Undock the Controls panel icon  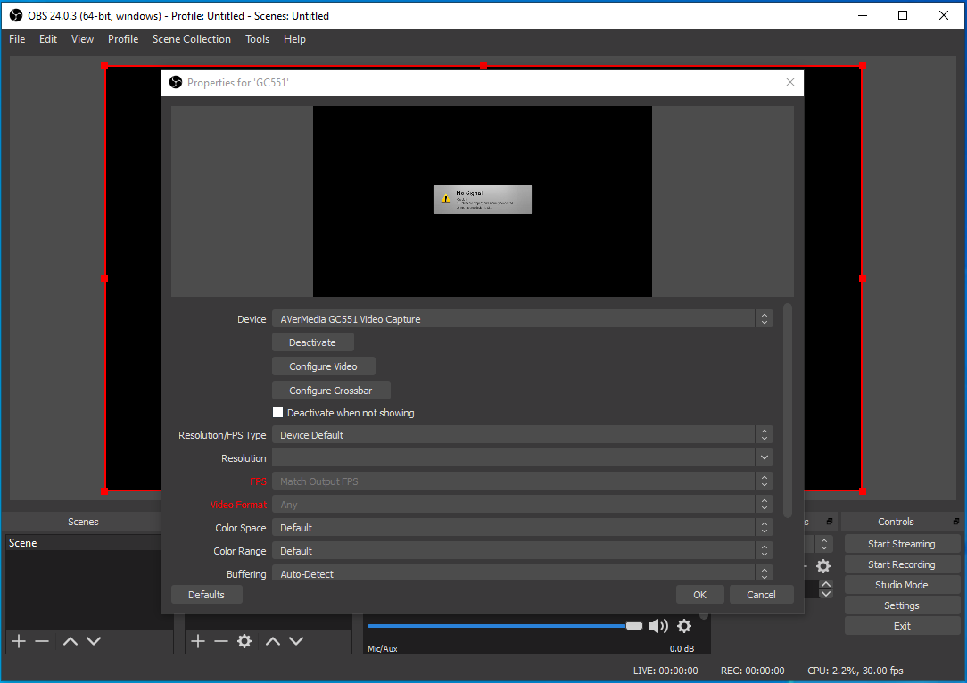(x=956, y=522)
